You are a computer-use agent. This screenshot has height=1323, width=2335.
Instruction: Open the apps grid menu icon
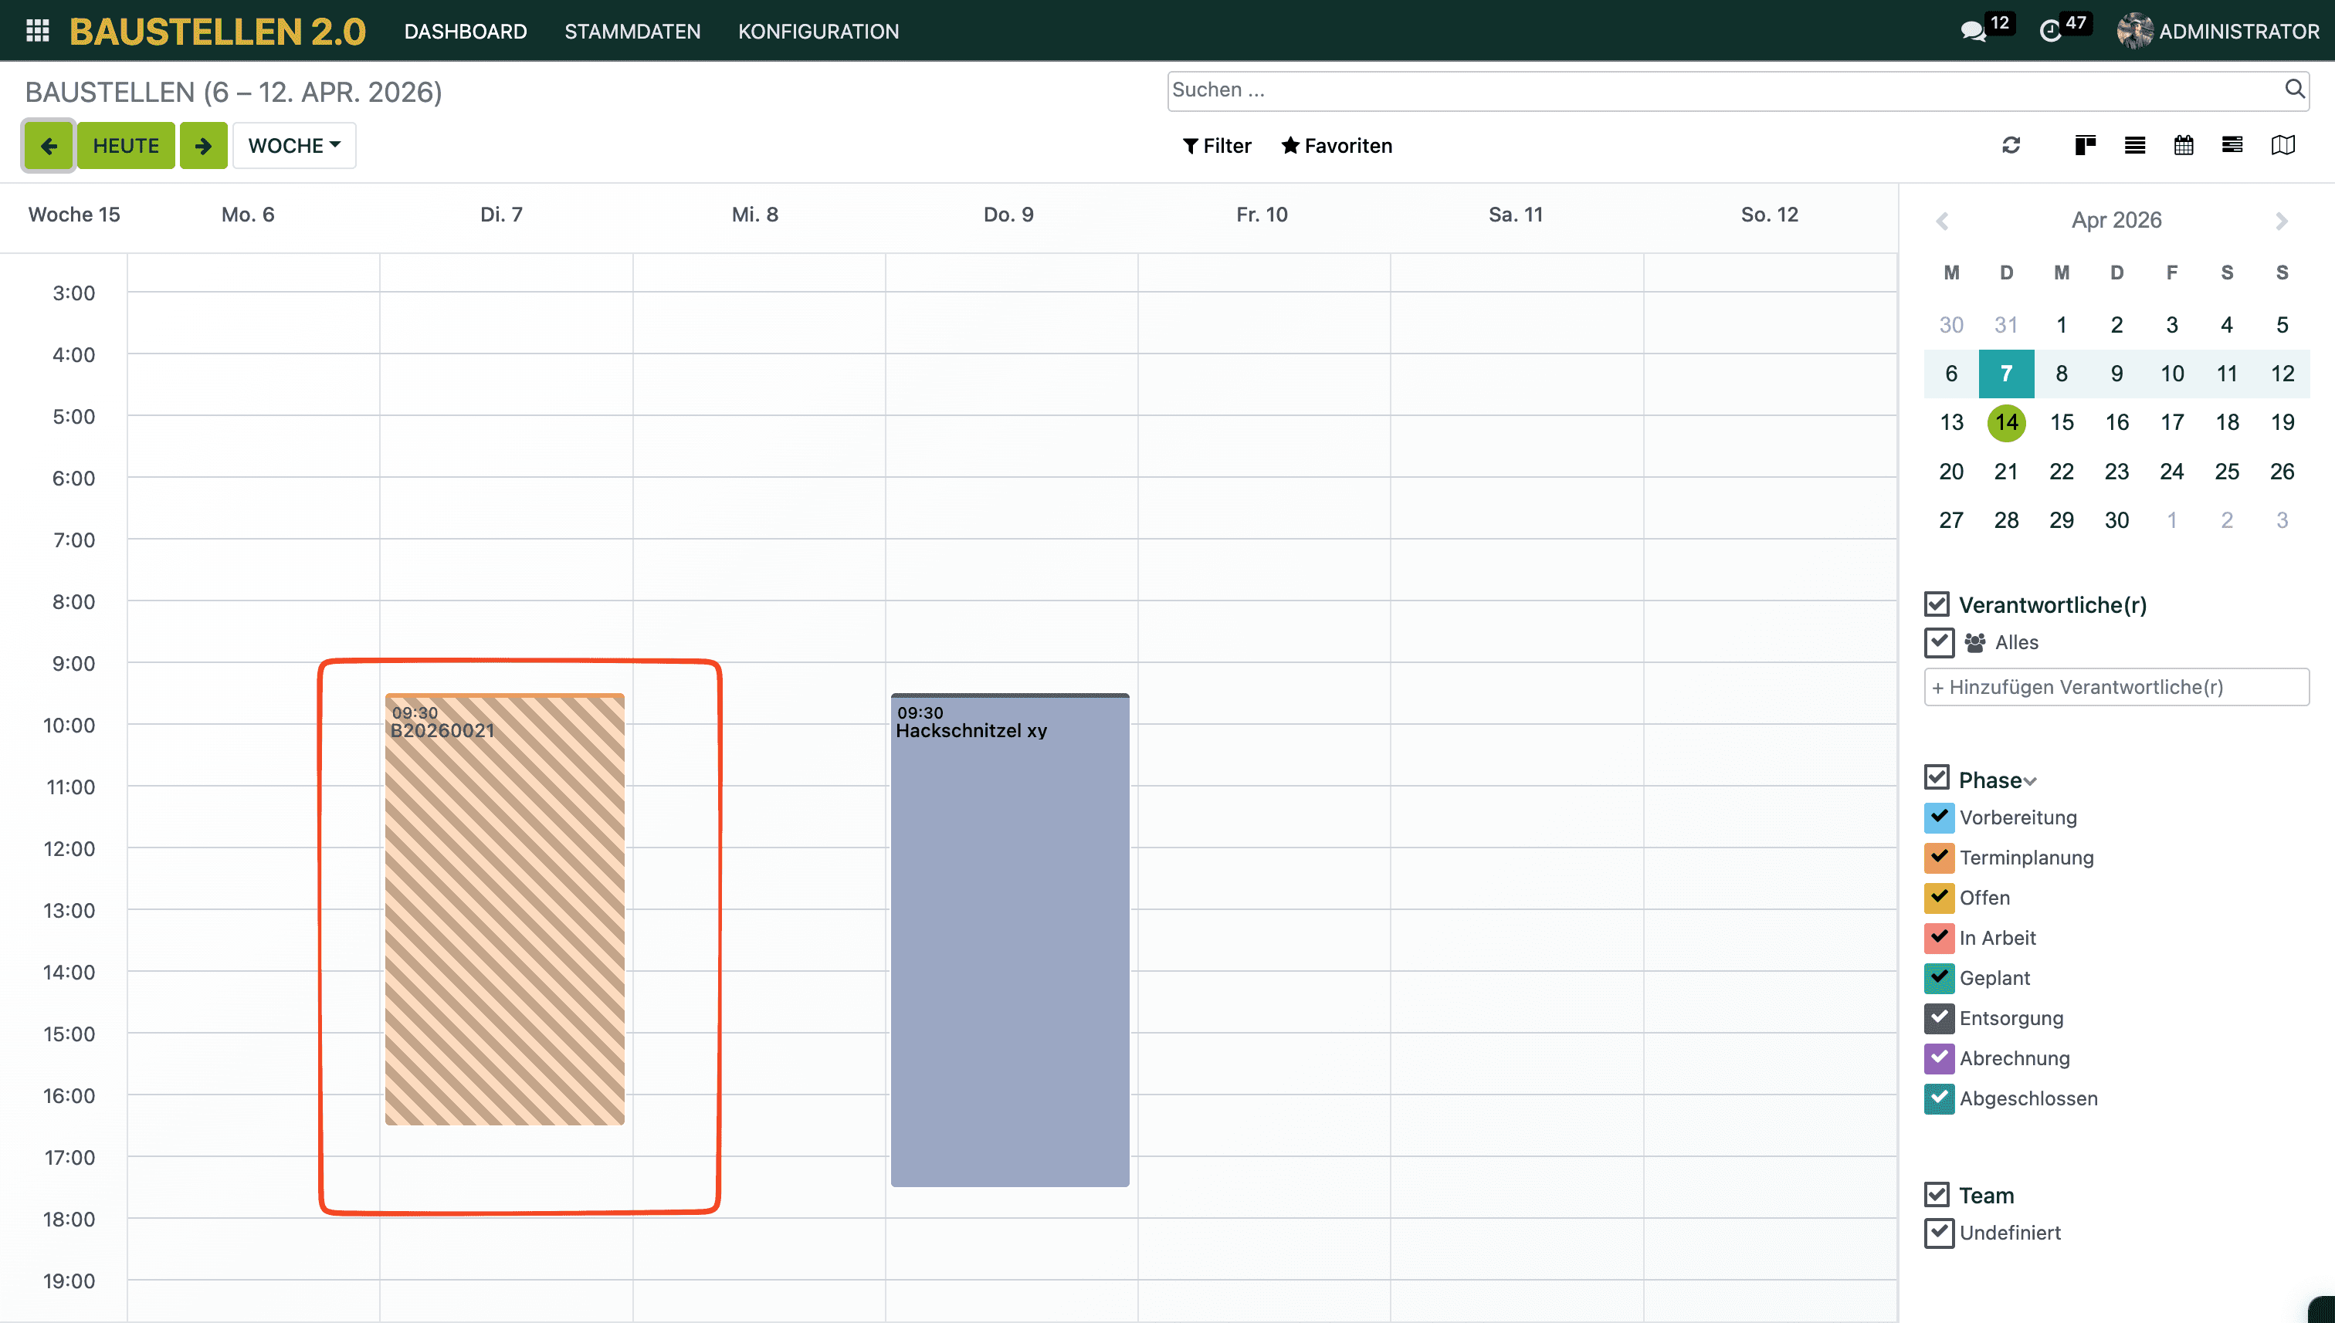point(37,31)
